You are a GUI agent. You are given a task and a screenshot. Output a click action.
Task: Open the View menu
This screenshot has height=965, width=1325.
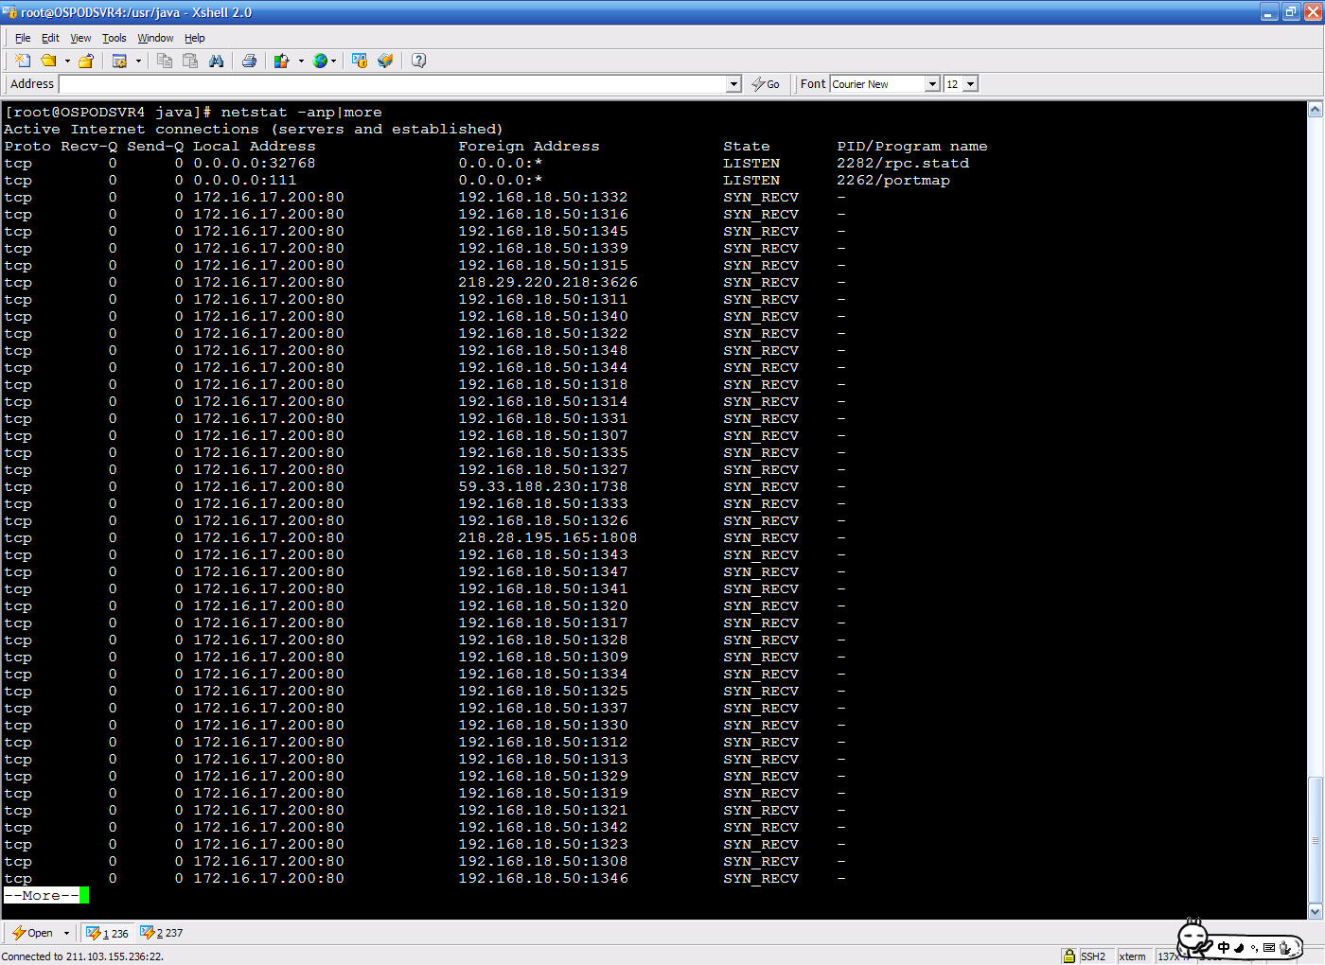(x=80, y=38)
